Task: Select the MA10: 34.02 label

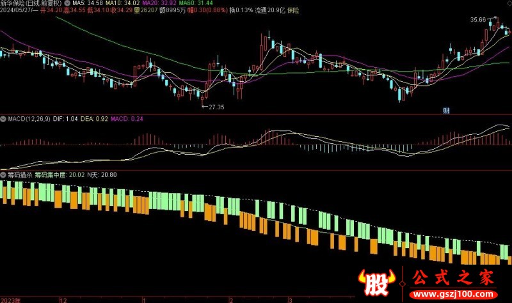Action: (x=123, y=3)
